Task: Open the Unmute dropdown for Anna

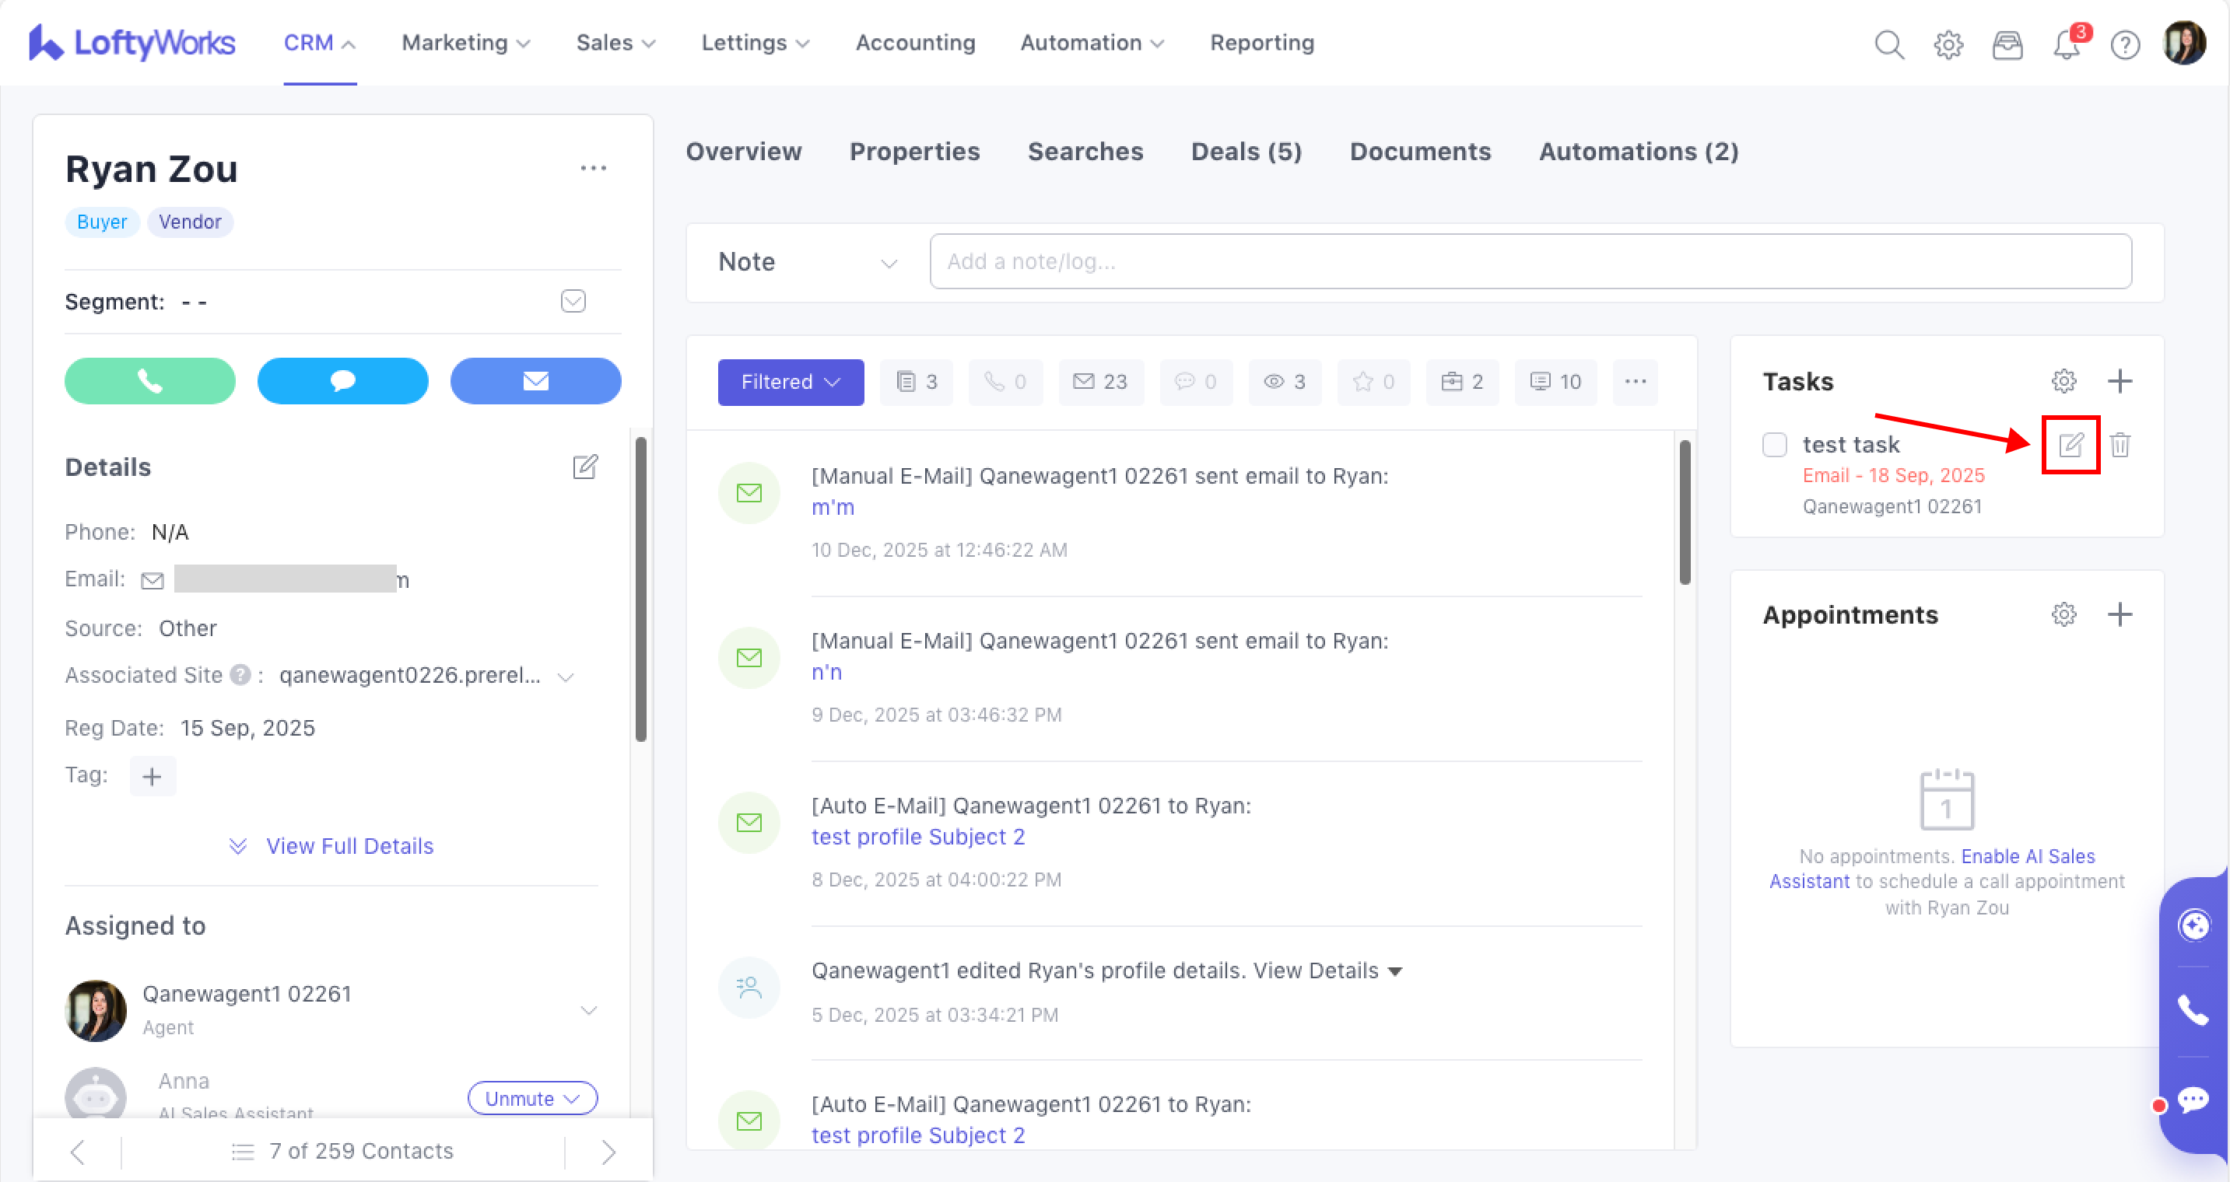Action: point(532,1098)
